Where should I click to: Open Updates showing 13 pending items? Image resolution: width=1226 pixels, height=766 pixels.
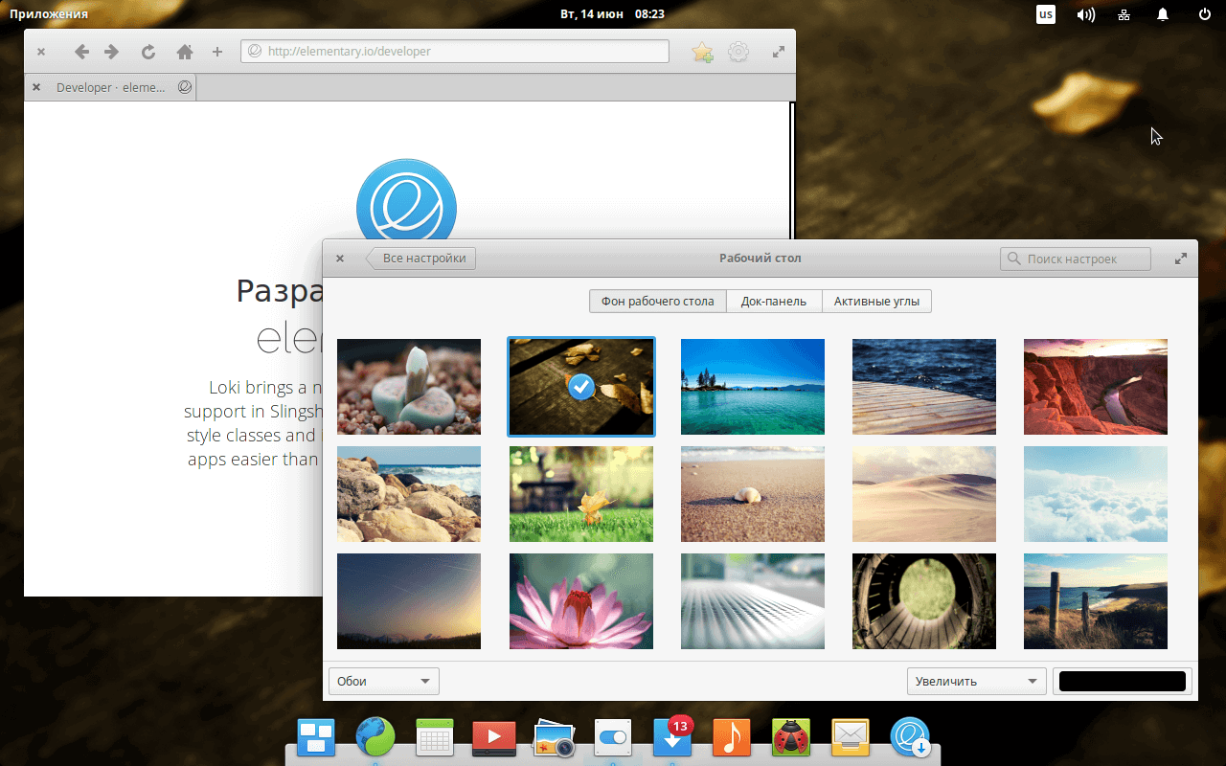(x=671, y=737)
